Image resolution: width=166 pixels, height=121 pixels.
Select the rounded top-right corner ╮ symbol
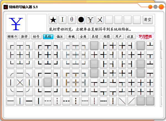click(x=29, y=73)
